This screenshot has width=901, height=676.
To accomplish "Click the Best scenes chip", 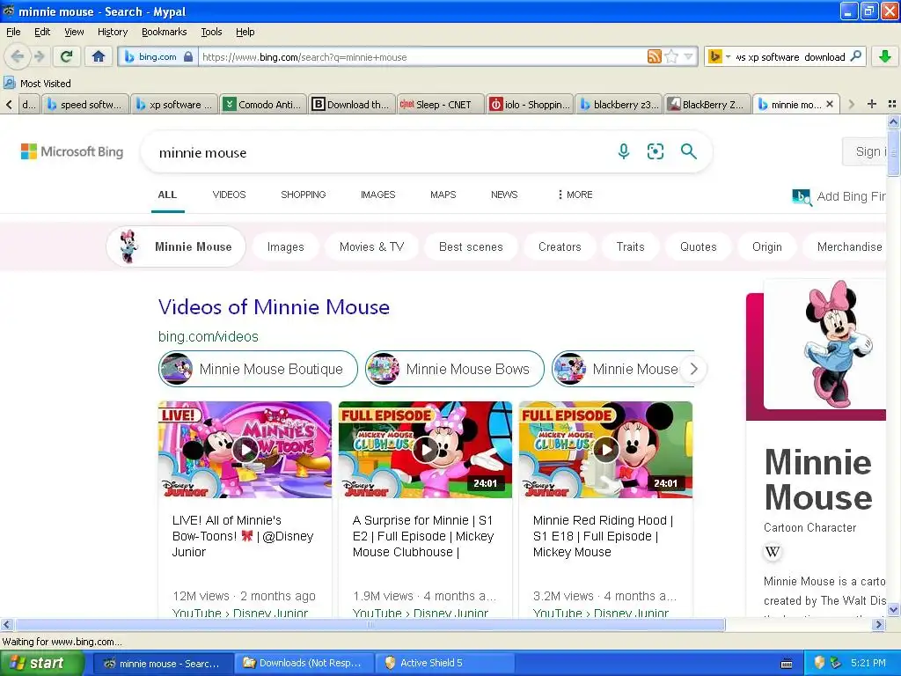I will click(472, 246).
